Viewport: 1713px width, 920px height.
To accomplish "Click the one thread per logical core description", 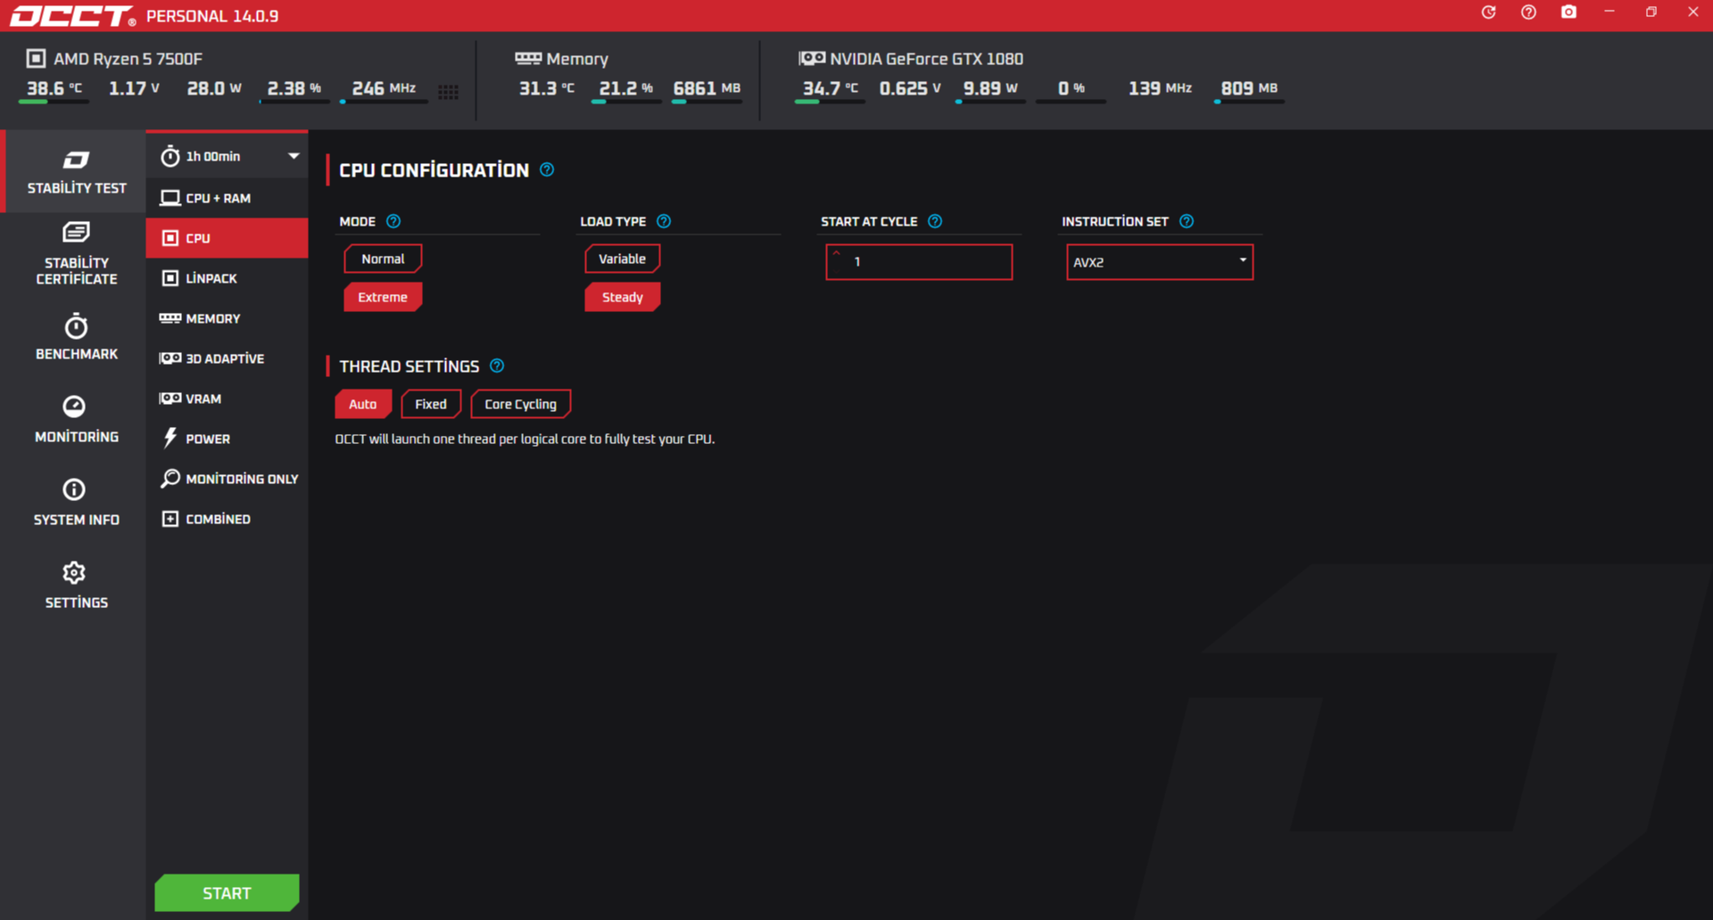I will coord(525,439).
